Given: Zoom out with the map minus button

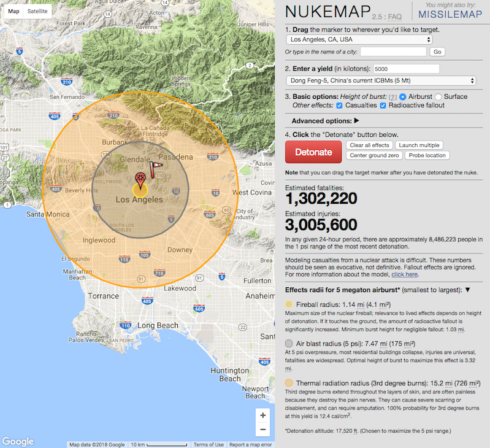Looking at the screenshot, I should click(262, 430).
